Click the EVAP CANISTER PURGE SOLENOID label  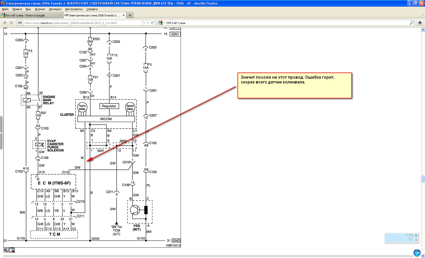[55, 146]
